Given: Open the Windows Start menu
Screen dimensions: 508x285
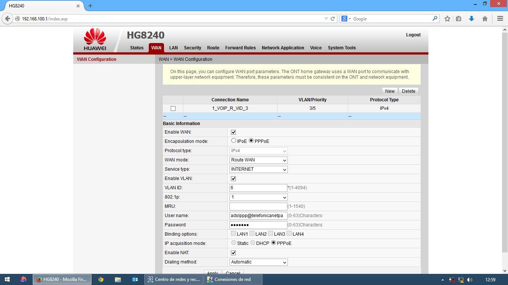Looking at the screenshot, I should pos(7,279).
